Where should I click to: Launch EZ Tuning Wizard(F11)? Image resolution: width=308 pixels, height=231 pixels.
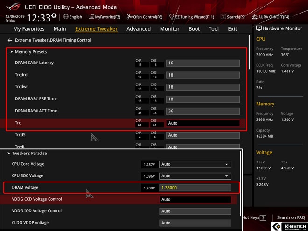point(192,17)
